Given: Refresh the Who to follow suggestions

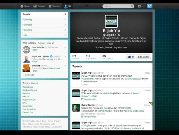Looking at the screenshot, I should pyautogui.click(x=42, y=43).
